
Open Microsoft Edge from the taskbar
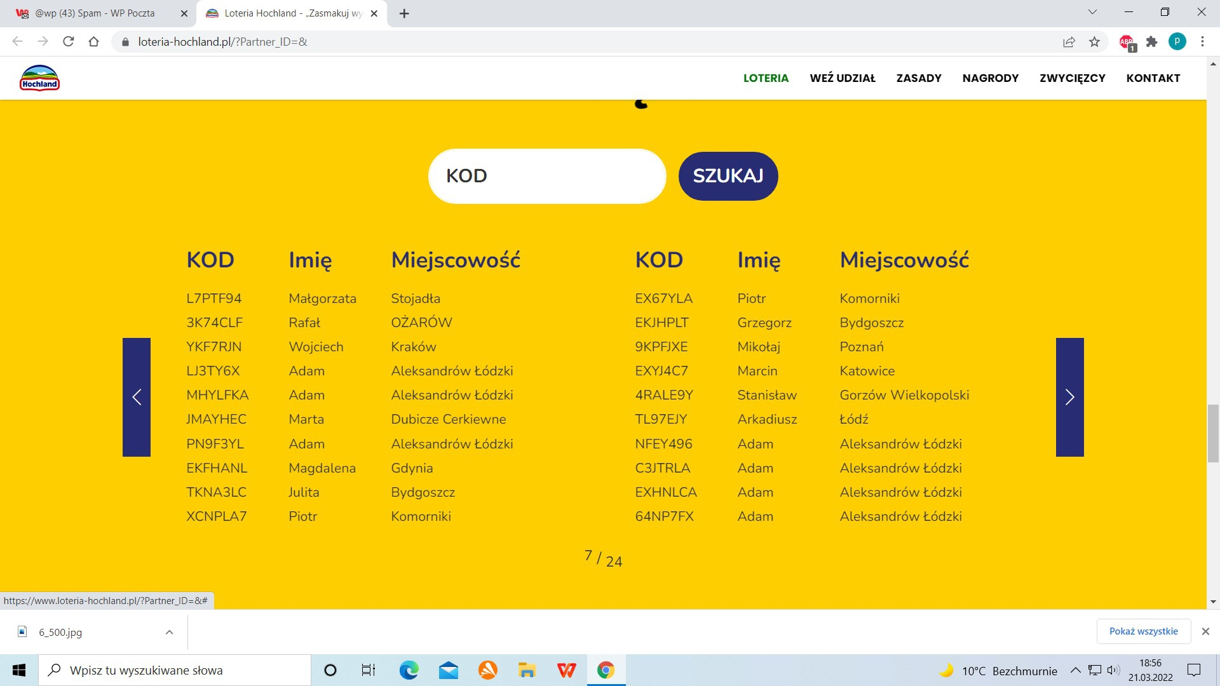(409, 670)
